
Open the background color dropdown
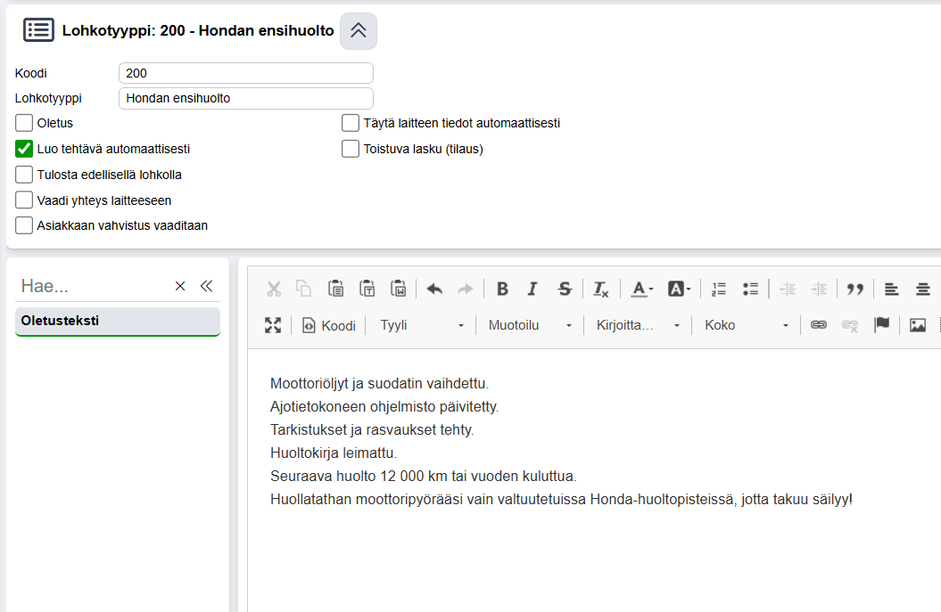pos(680,289)
